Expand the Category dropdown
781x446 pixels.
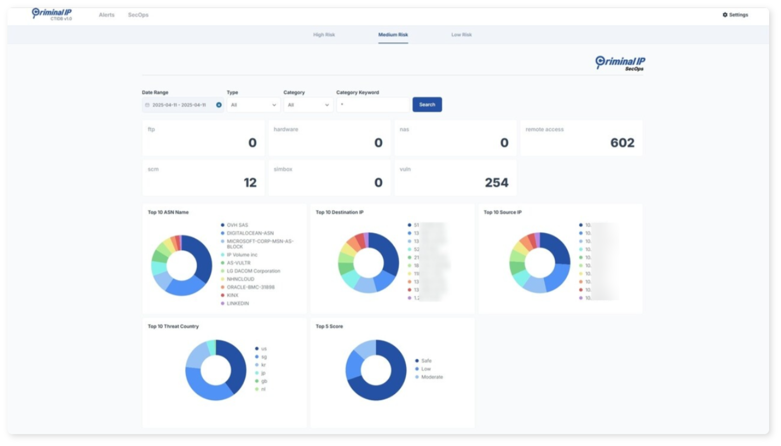[308, 105]
